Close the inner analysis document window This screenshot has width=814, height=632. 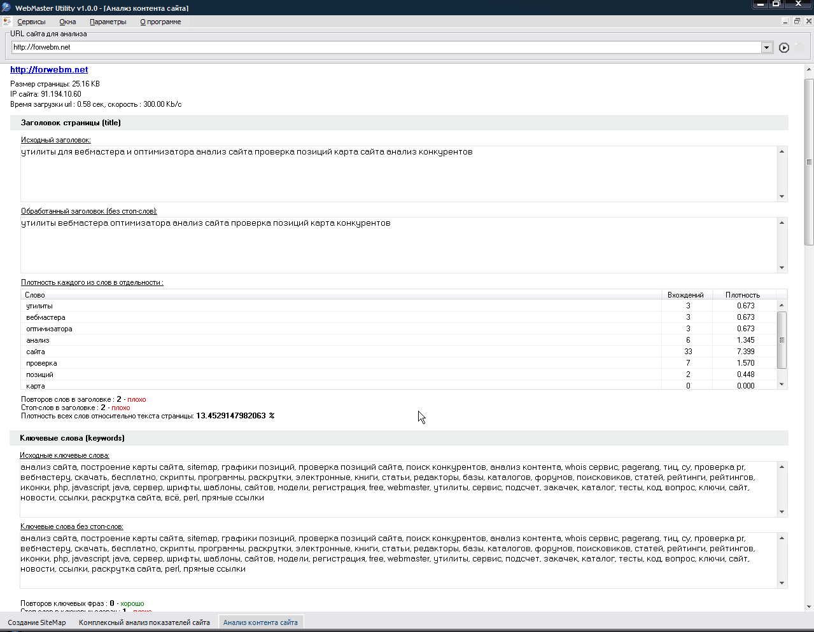click(808, 22)
